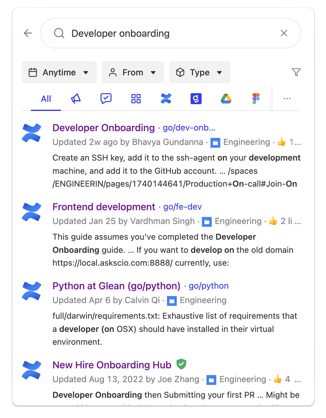This screenshot has height=418, width=326.
Task: Open the Glean source filter
Action: coord(196,98)
